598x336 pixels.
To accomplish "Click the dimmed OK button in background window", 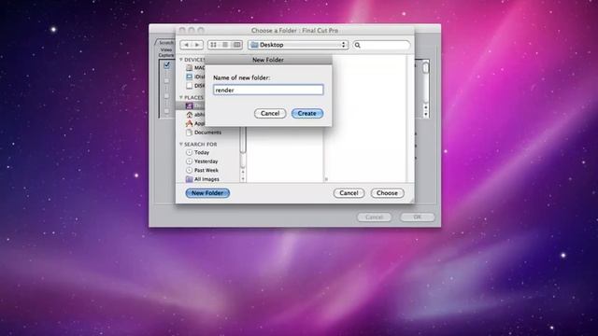I will [418, 217].
